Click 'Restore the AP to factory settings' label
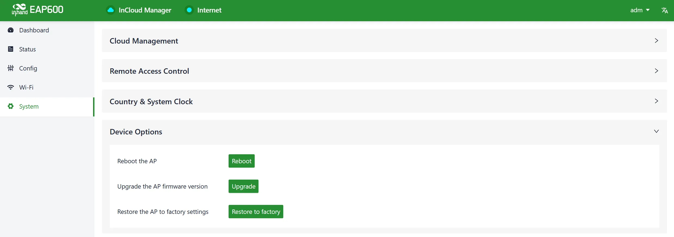The image size is (674, 237). (163, 212)
